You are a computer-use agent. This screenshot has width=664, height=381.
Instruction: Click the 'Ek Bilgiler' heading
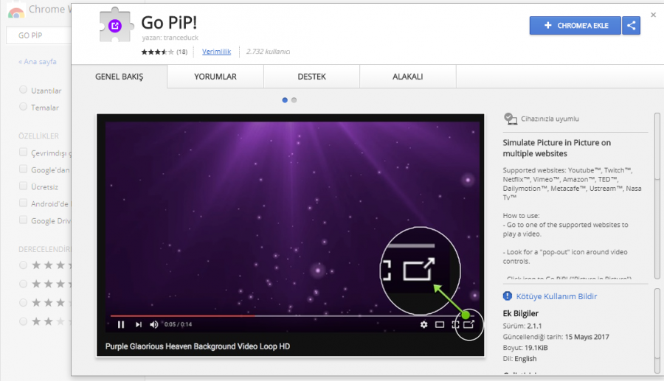pyautogui.click(x=520, y=313)
